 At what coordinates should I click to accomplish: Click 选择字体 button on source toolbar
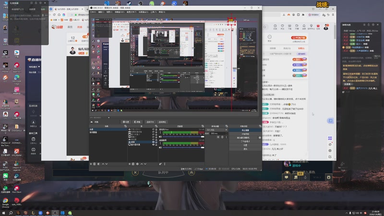(x=150, y=122)
